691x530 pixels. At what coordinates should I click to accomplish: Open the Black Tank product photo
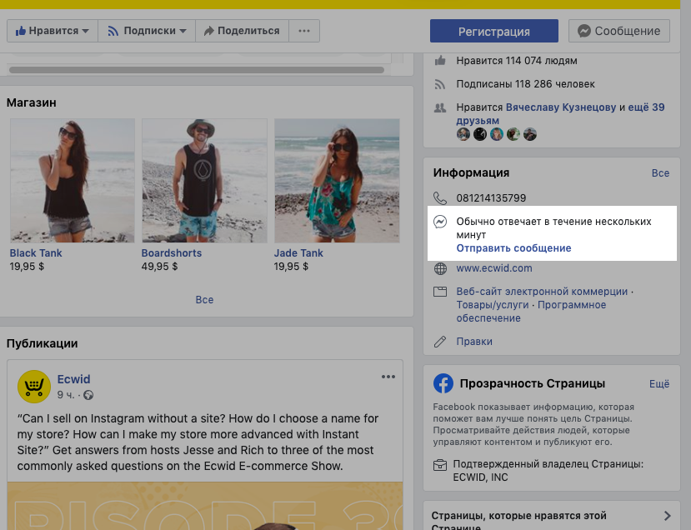tap(73, 181)
